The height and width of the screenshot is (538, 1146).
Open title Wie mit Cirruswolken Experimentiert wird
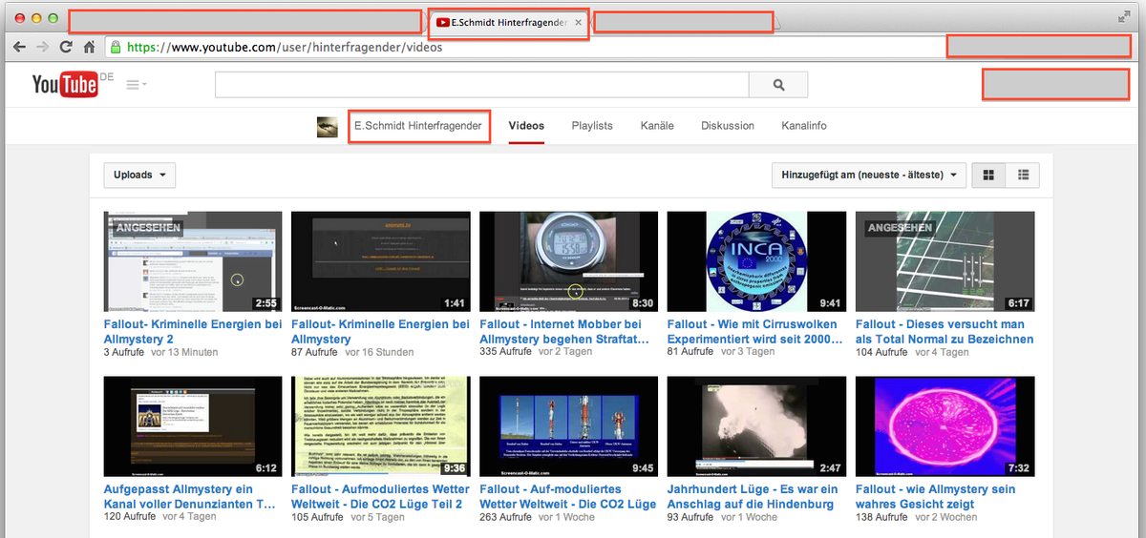point(753,331)
